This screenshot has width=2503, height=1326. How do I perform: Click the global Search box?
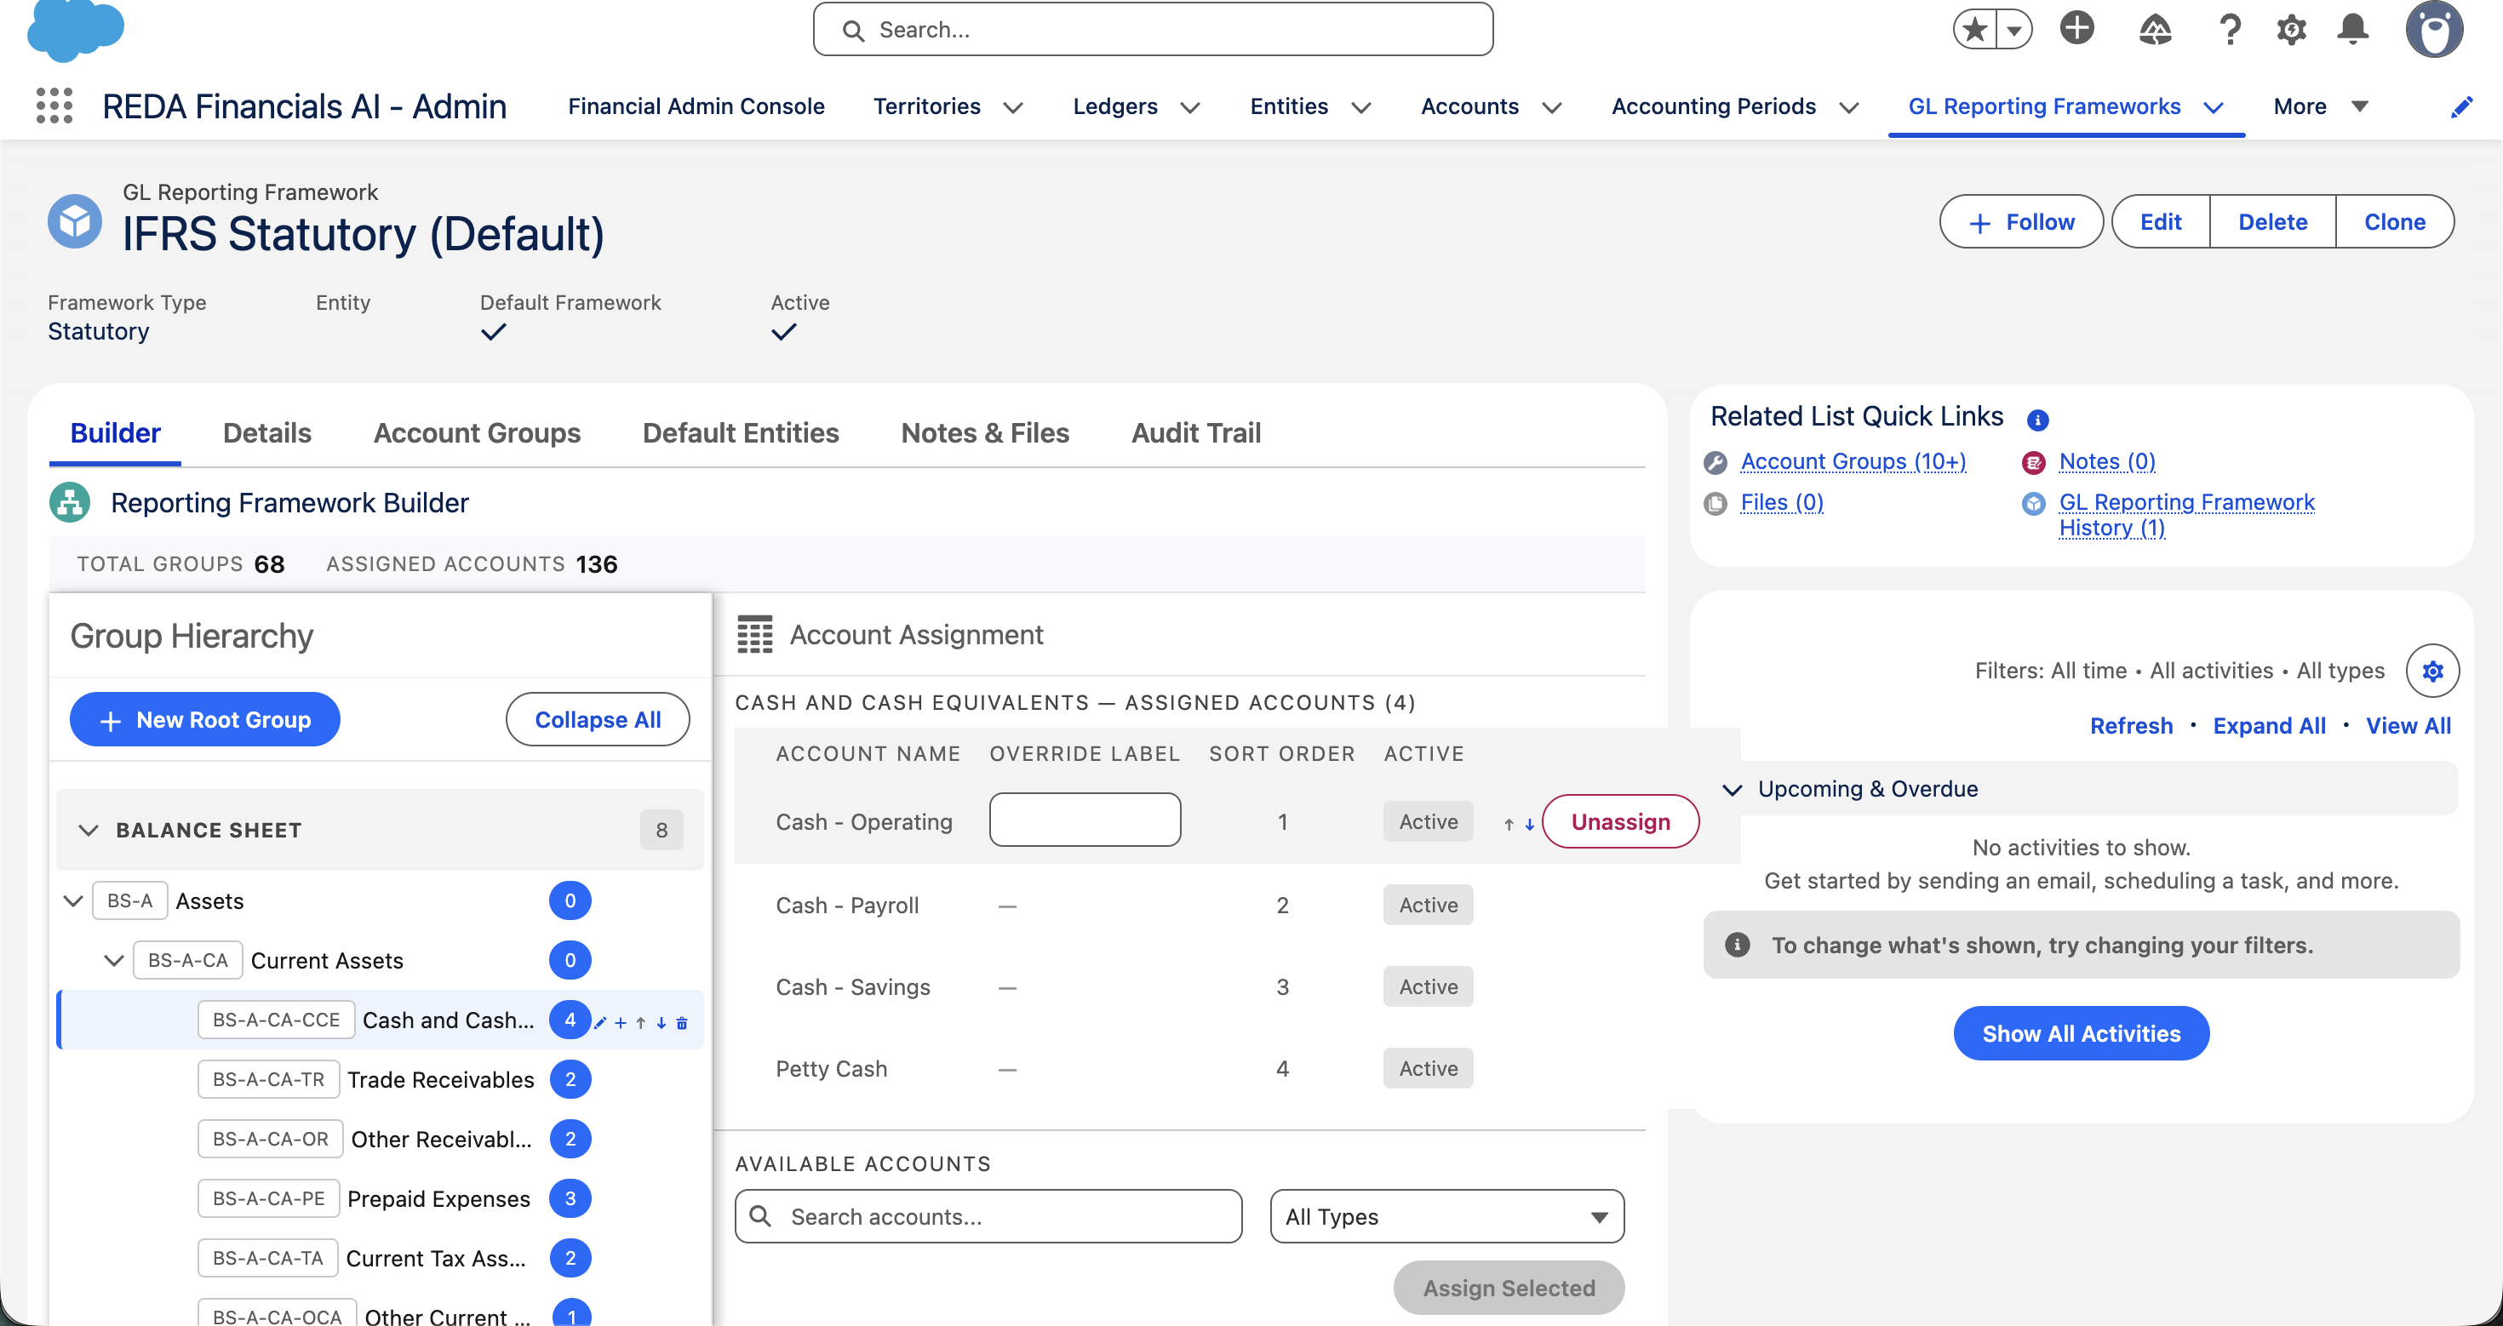(1153, 29)
